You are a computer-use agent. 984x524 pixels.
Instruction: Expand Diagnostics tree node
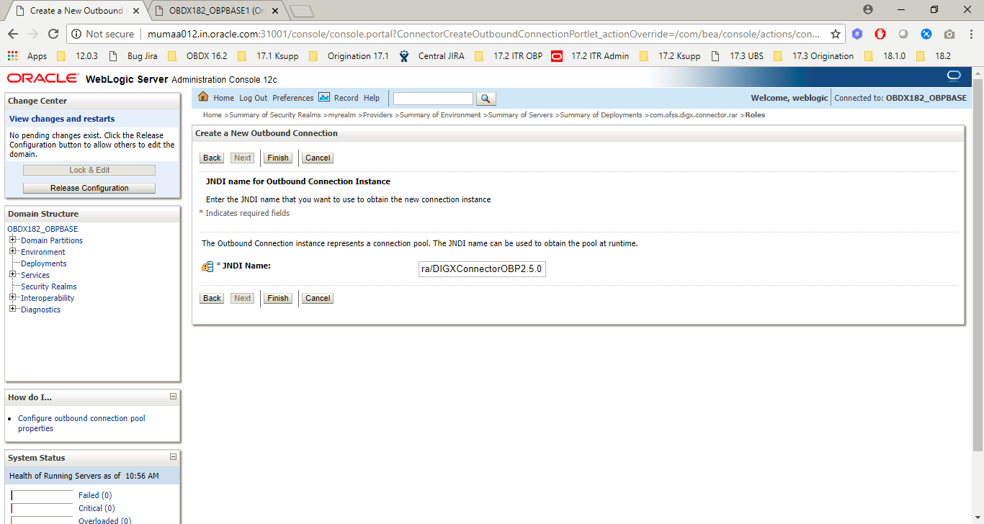13,309
